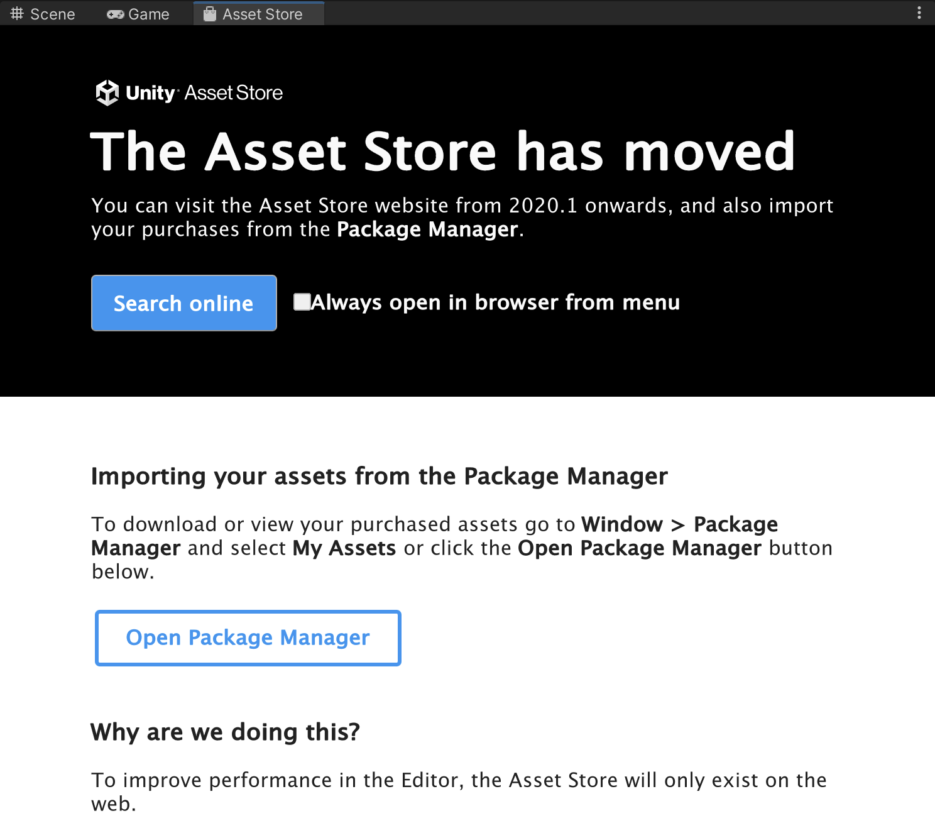Select the Asset Store tab label
Image resolution: width=935 pixels, height=828 pixels.
[262, 14]
